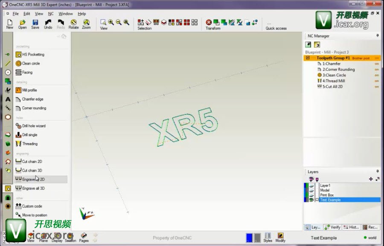384x246 pixels.
Task: Click the Modify icon in bottom bar
Action: (280, 237)
